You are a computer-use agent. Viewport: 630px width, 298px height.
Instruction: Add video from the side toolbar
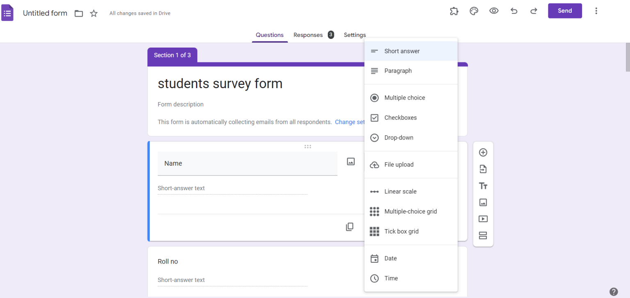(x=483, y=219)
